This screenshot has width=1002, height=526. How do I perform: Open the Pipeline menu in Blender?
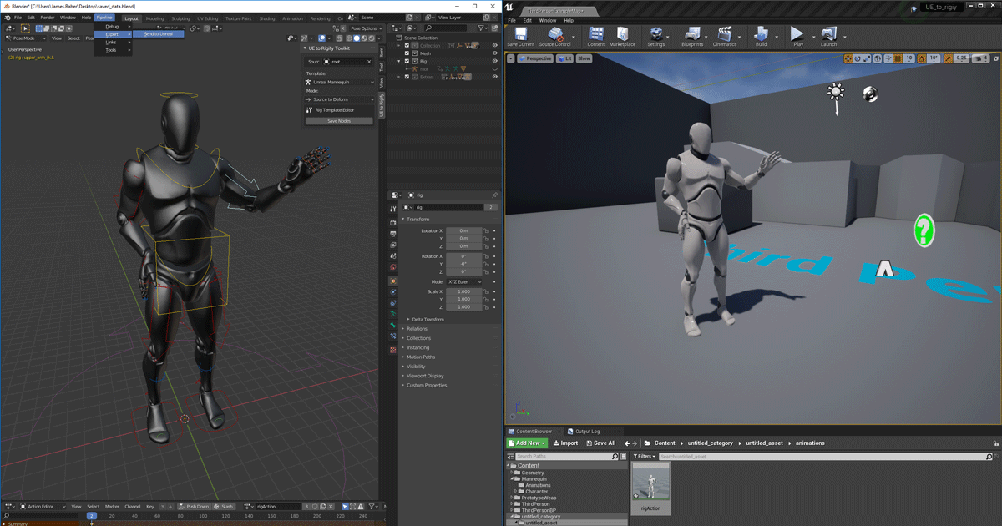104,18
